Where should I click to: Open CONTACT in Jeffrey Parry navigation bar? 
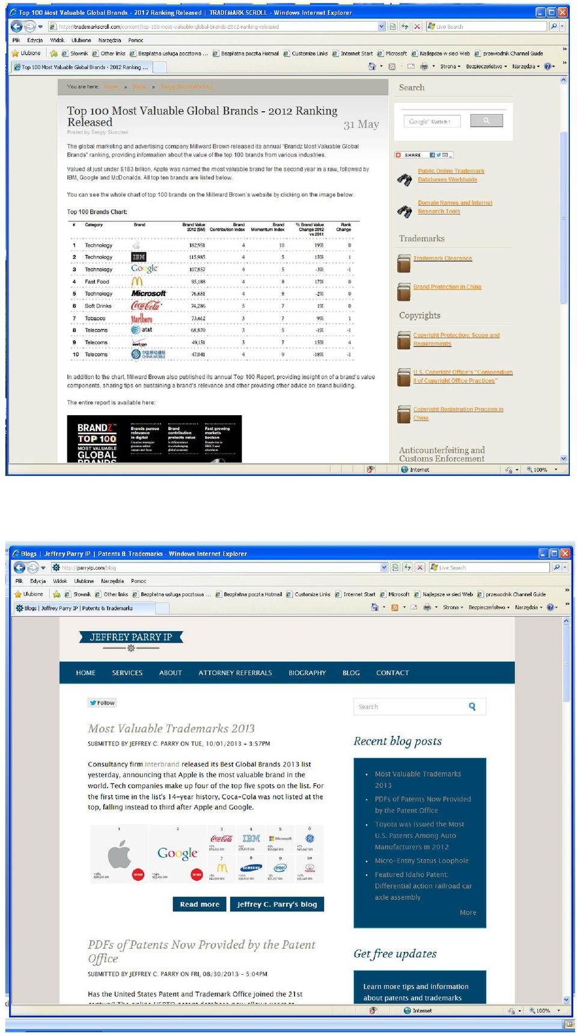coord(392,673)
